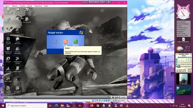Open VLC cone icon on host taskbar

pos(127,106)
